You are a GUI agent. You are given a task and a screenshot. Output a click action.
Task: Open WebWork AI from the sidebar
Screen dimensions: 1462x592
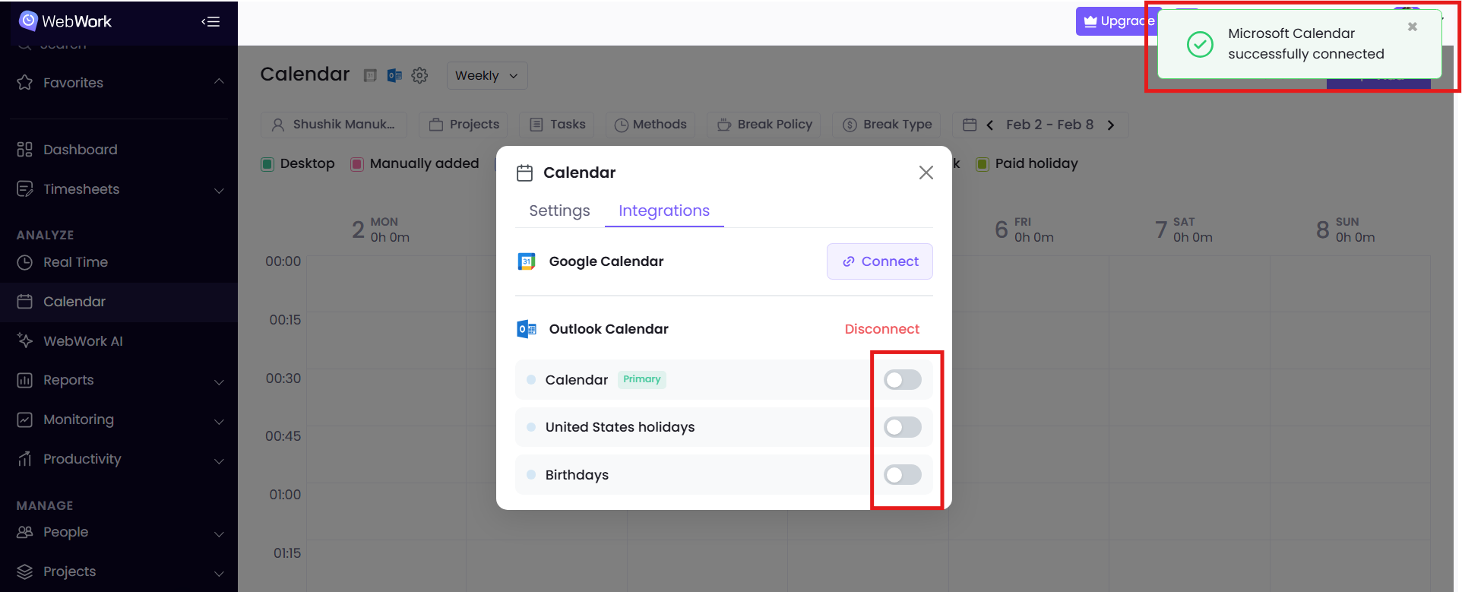(x=83, y=341)
